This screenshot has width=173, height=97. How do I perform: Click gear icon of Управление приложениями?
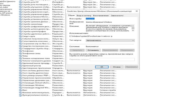pos(20,78)
